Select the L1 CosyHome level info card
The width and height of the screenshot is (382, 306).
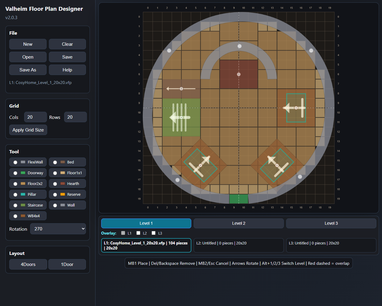[146, 245]
